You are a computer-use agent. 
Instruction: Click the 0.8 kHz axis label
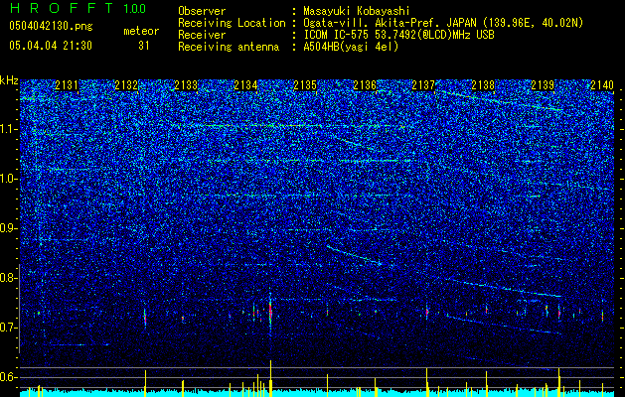pos(9,278)
